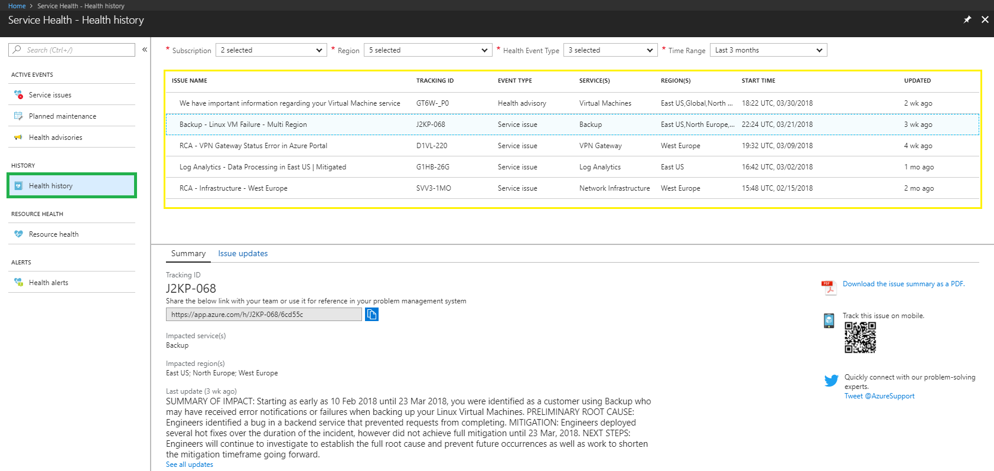Click start time 16:42 UTC, 03/02/2018
Viewport: 994px width, 471px height.
(x=777, y=167)
